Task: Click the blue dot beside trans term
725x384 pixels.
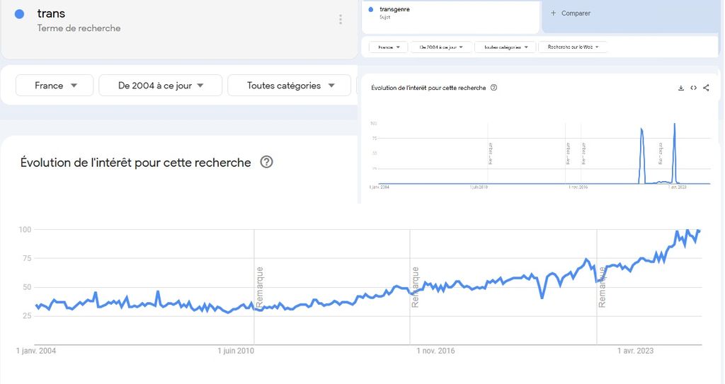Action: pyautogui.click(x=19, y=14)
